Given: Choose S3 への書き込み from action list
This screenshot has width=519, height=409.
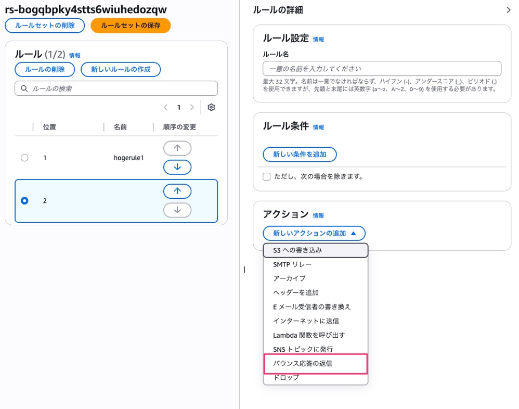Looking at the screenshot, I should (315, 250).
